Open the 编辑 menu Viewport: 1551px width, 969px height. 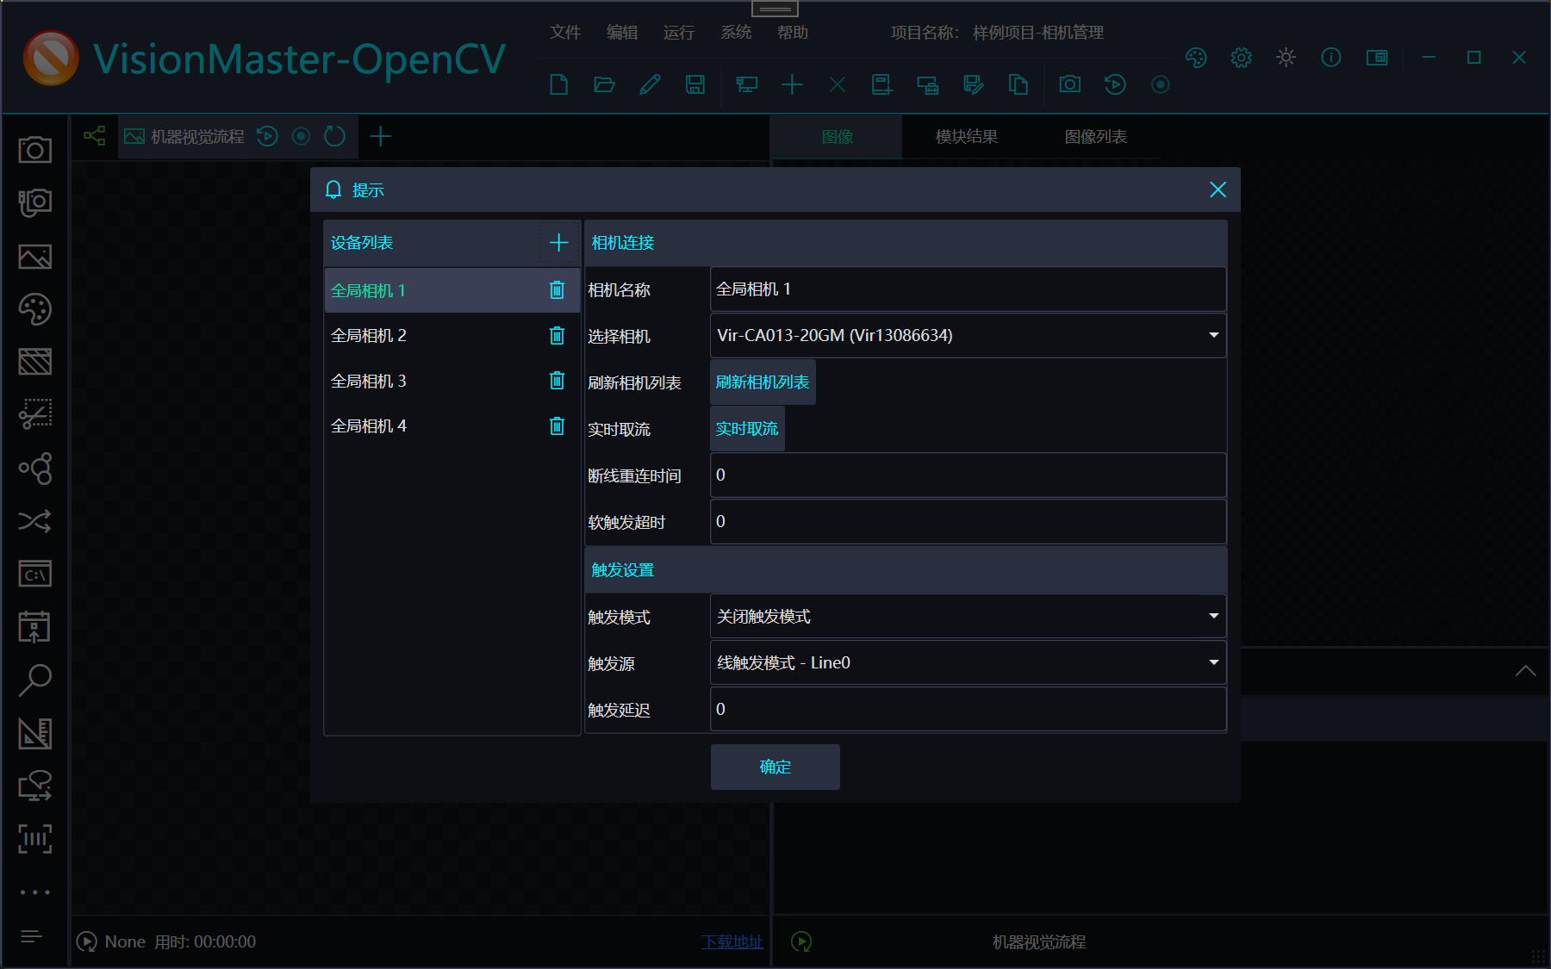tap(622, 32)
